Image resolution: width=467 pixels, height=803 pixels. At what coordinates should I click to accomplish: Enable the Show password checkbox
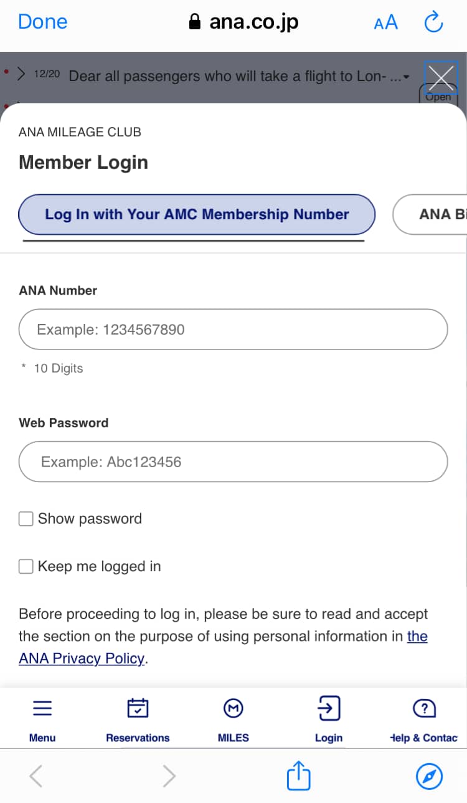coord(26,519)
